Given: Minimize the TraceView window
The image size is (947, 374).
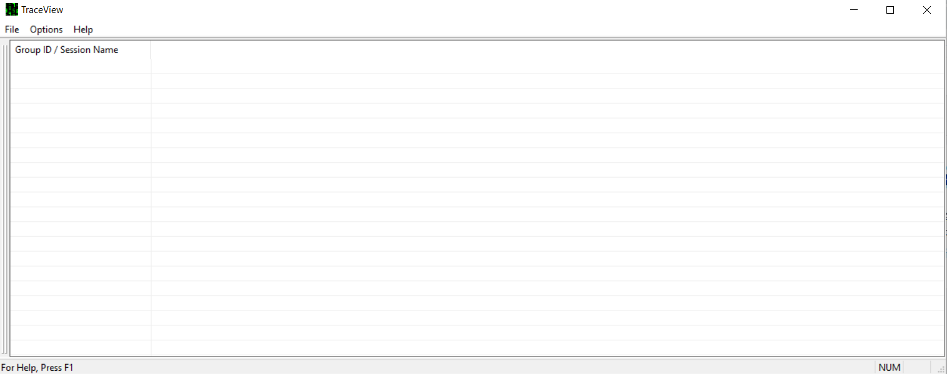Looking at the screenshot, I should point(854,9).
